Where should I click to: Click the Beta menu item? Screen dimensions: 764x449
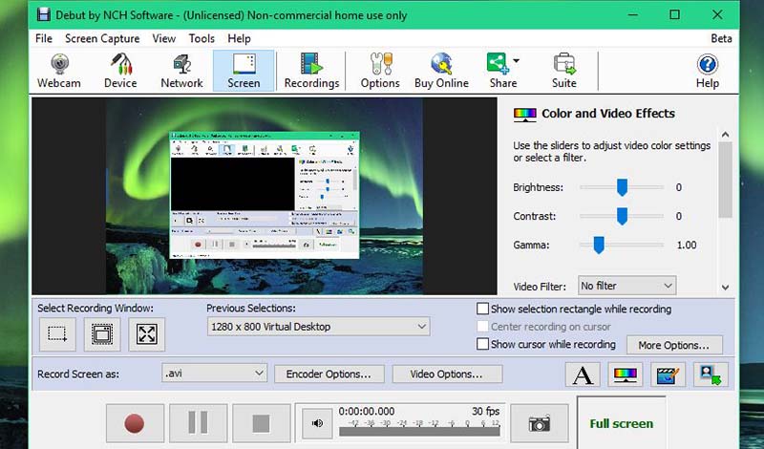tap(721, 38)
